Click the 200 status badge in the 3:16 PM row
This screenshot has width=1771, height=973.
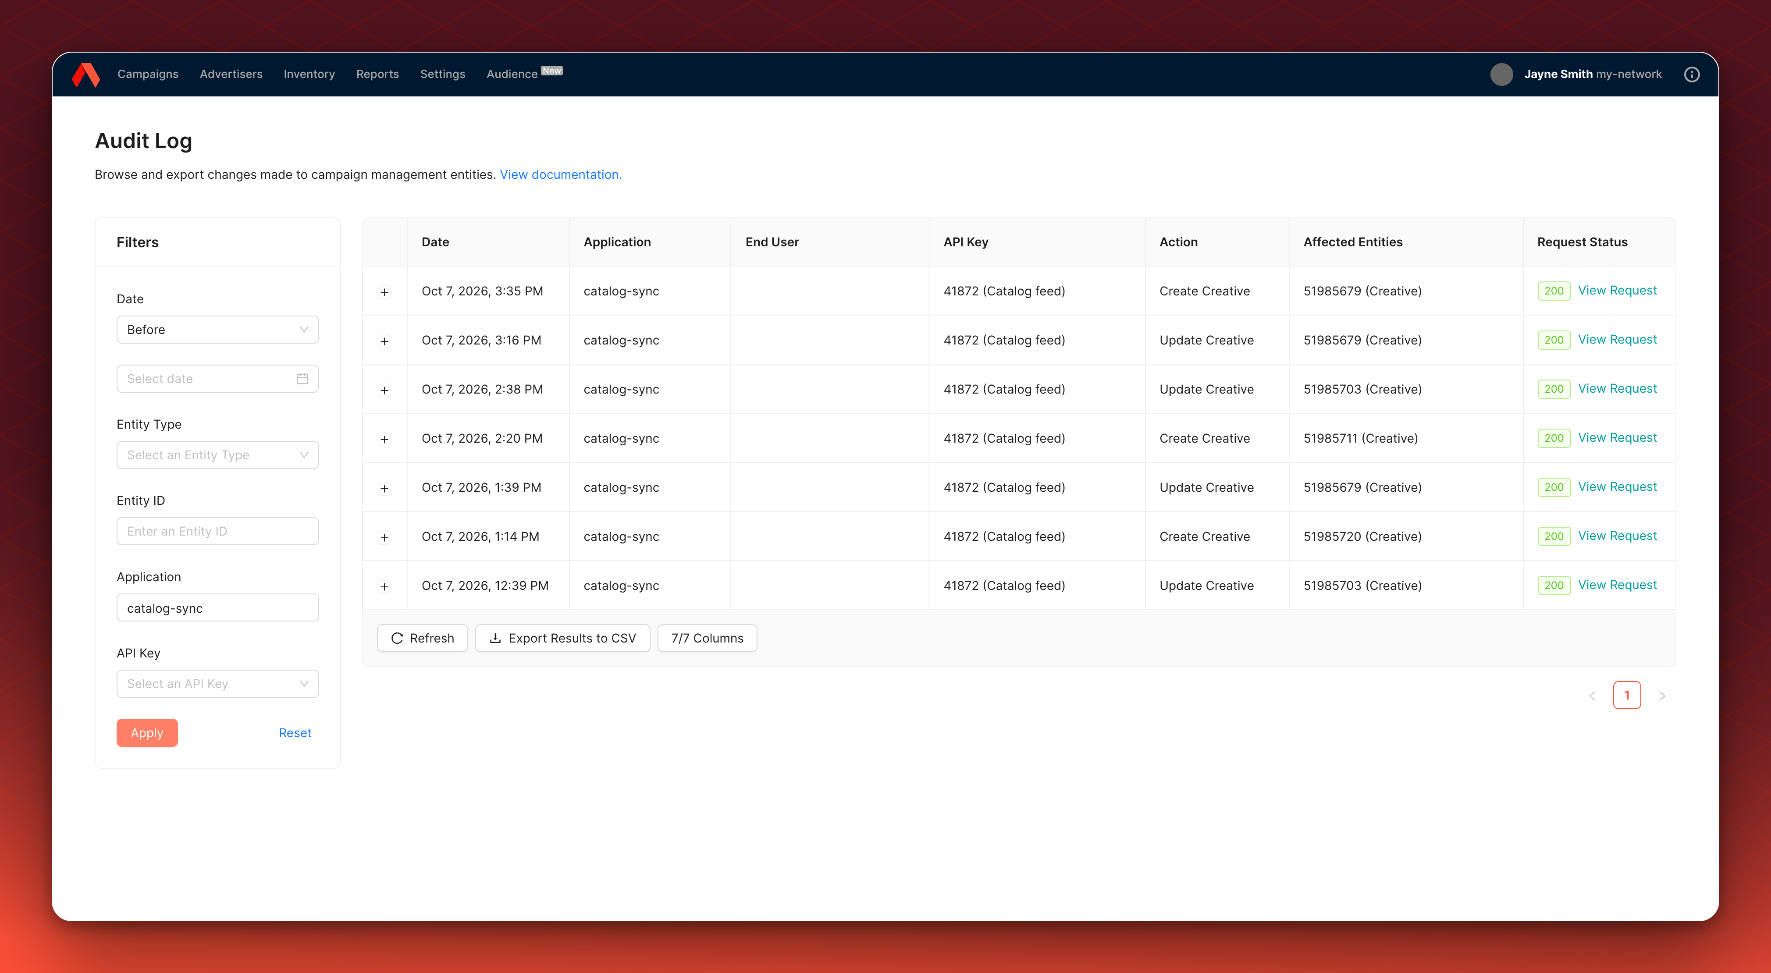1554,340
